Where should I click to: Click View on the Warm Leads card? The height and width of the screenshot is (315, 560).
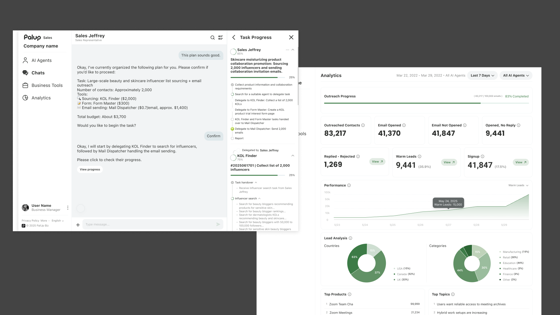pyautogui.click(x=449, y=162)
